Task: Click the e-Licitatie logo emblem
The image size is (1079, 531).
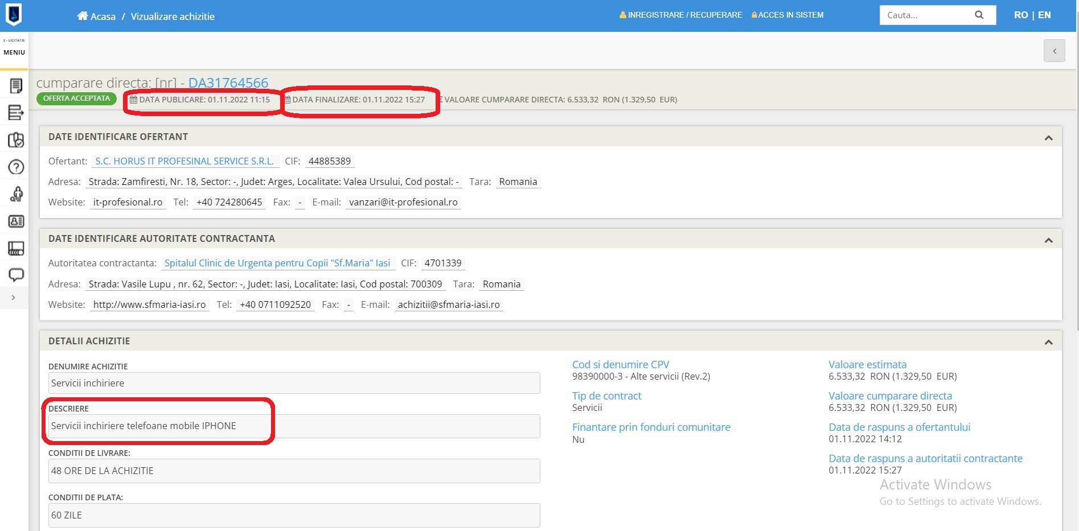Action: (x=14, y=15)
